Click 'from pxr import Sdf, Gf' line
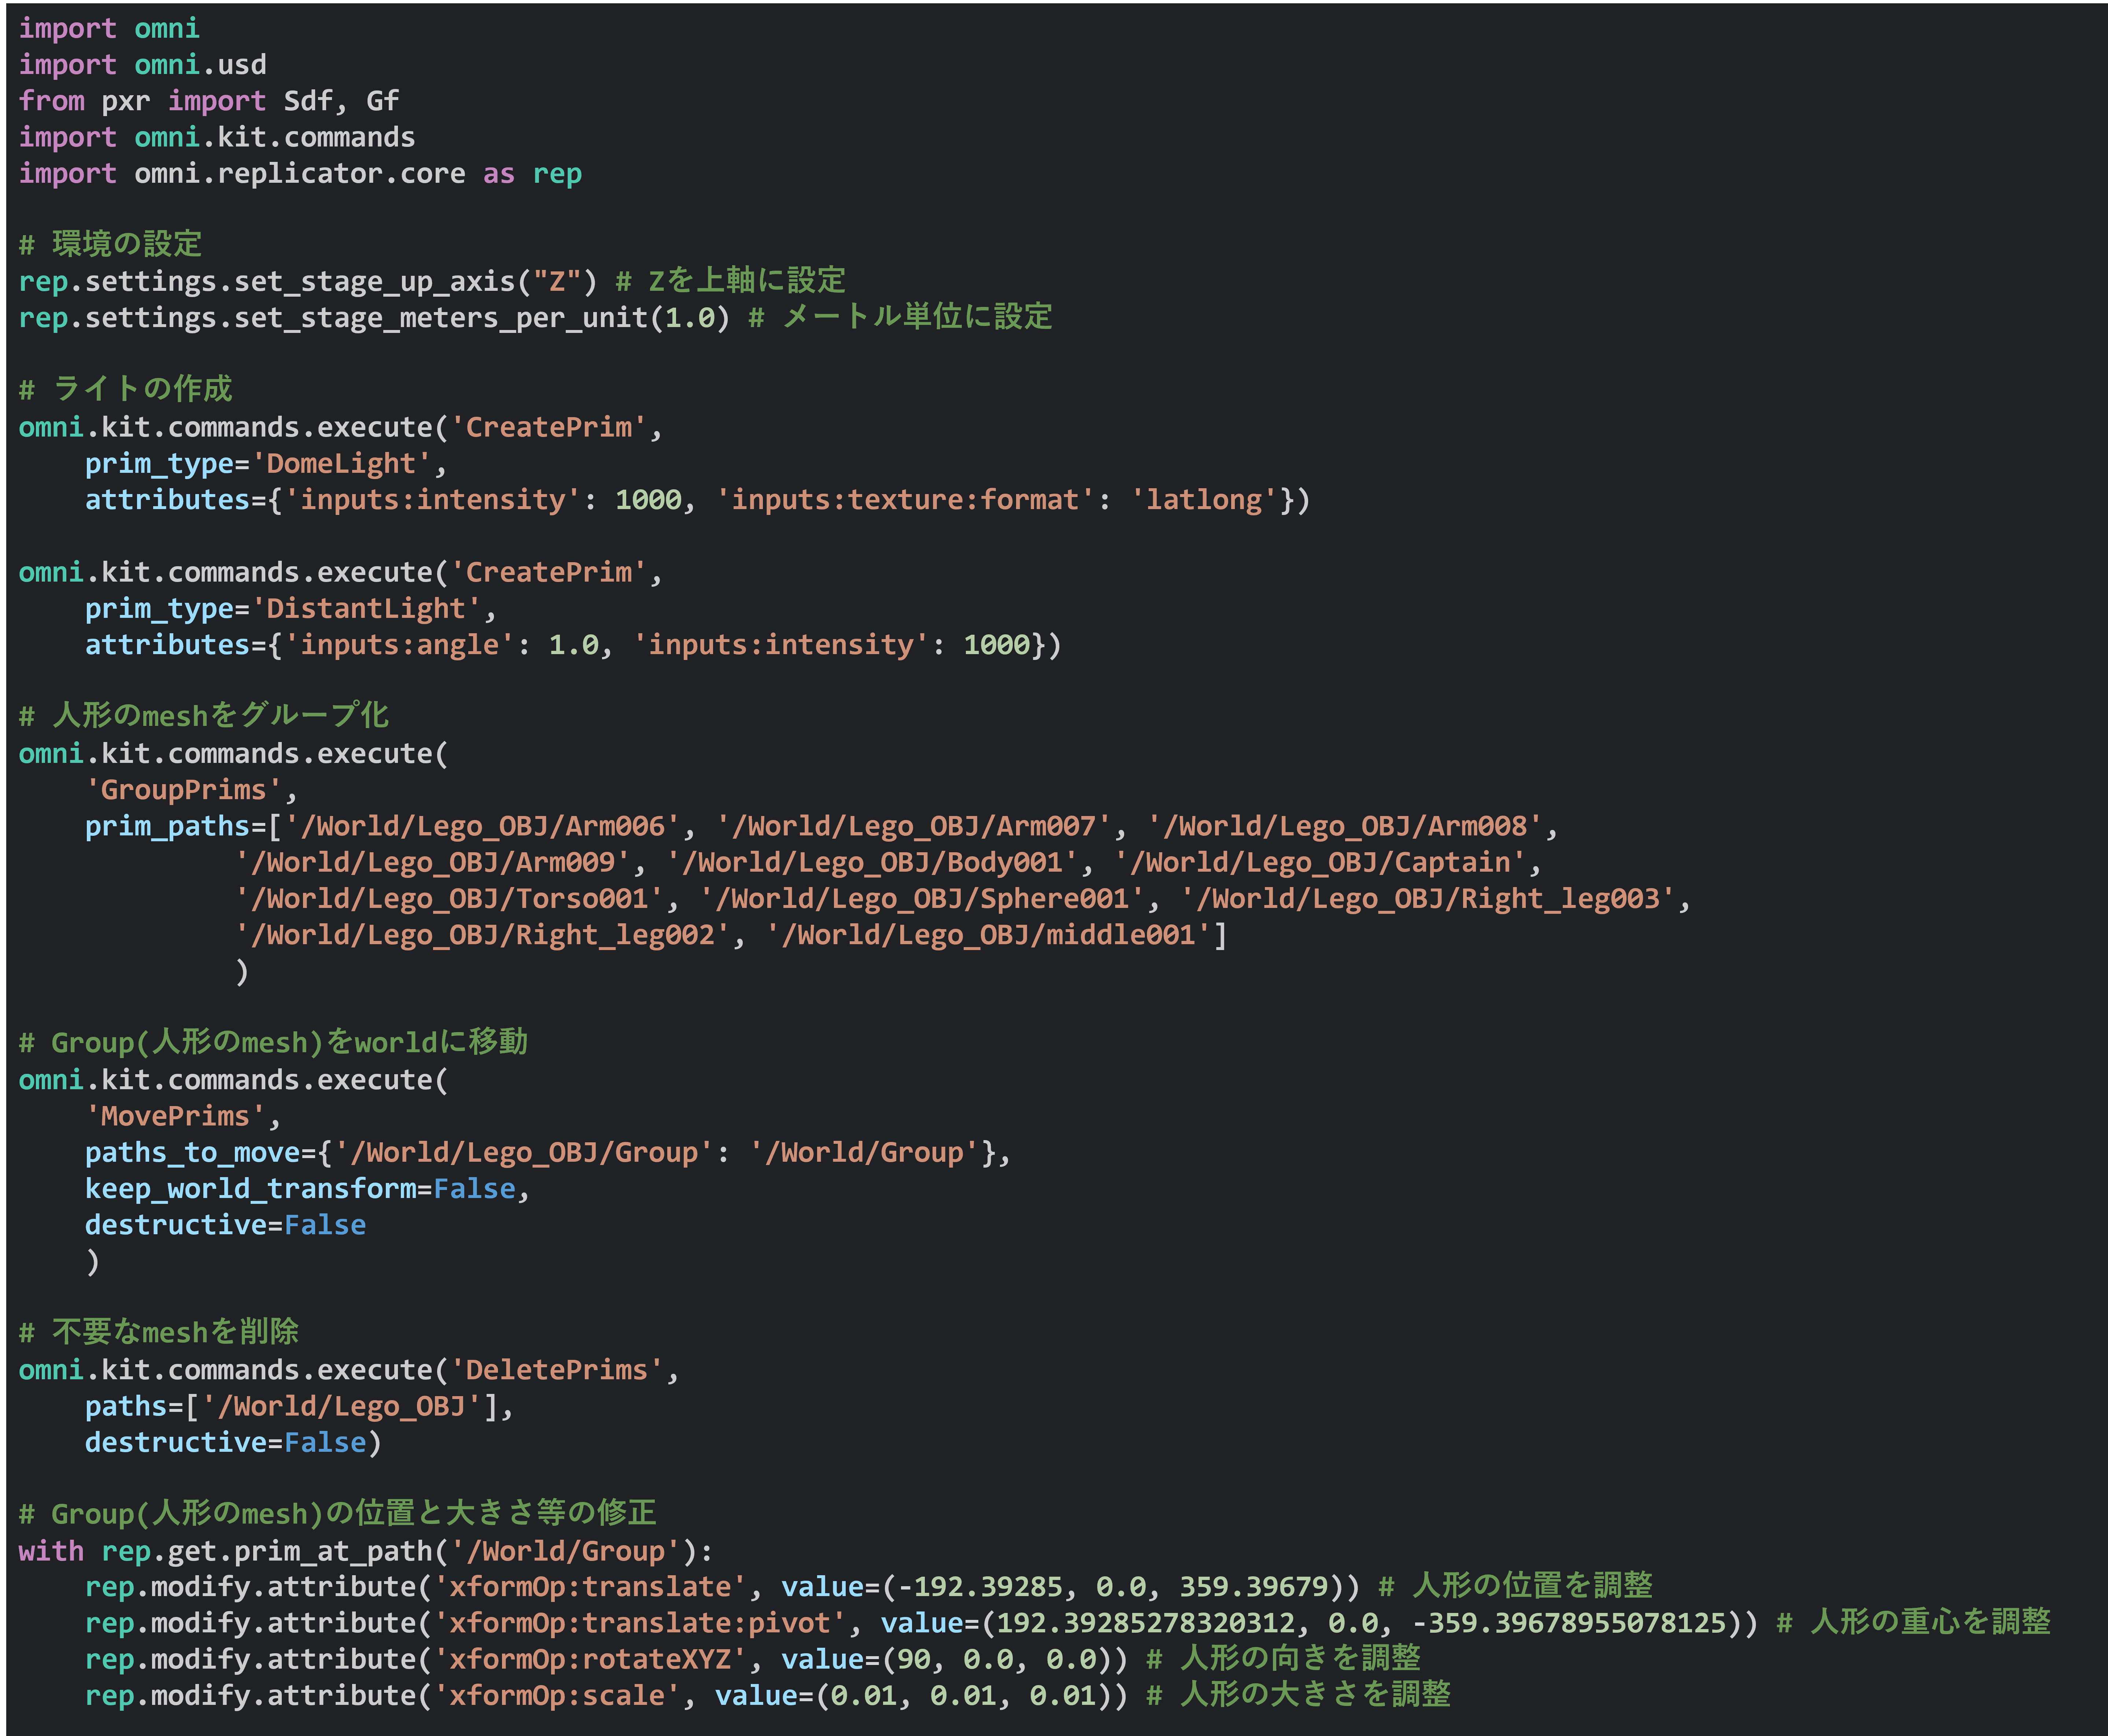The width and height of the screenshot is (2108, 1736). click(209, 101)
